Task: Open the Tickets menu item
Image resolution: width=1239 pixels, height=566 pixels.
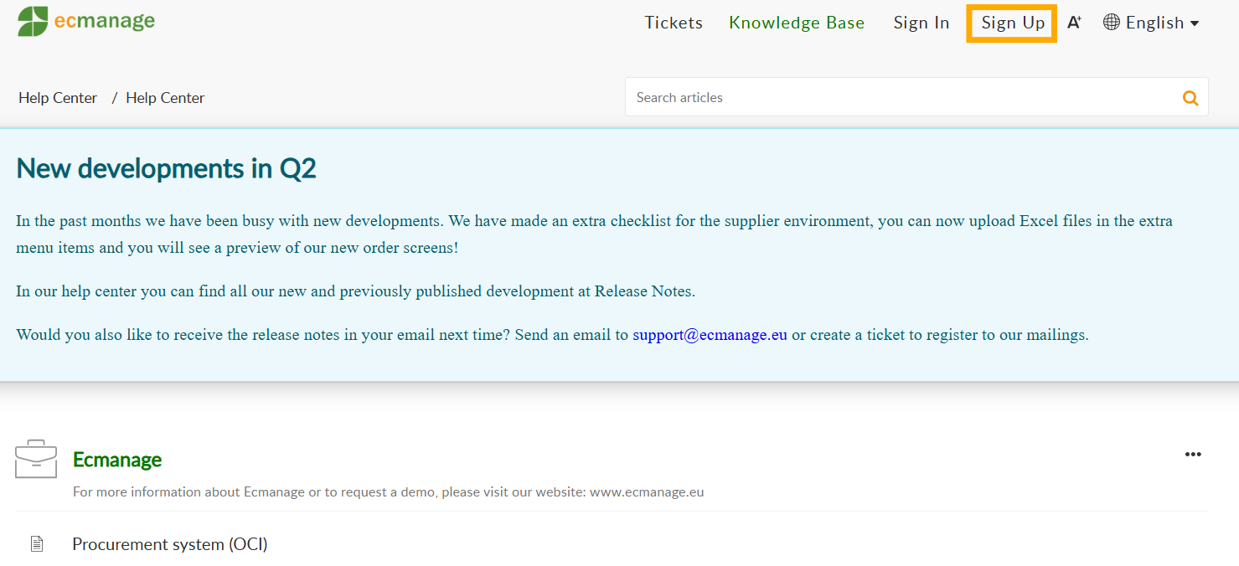Action: tap(674, 23)
